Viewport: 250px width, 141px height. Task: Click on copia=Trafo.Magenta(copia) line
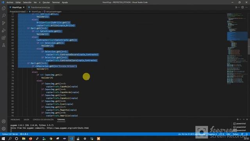pyautogui.click(x=61, y=110)
